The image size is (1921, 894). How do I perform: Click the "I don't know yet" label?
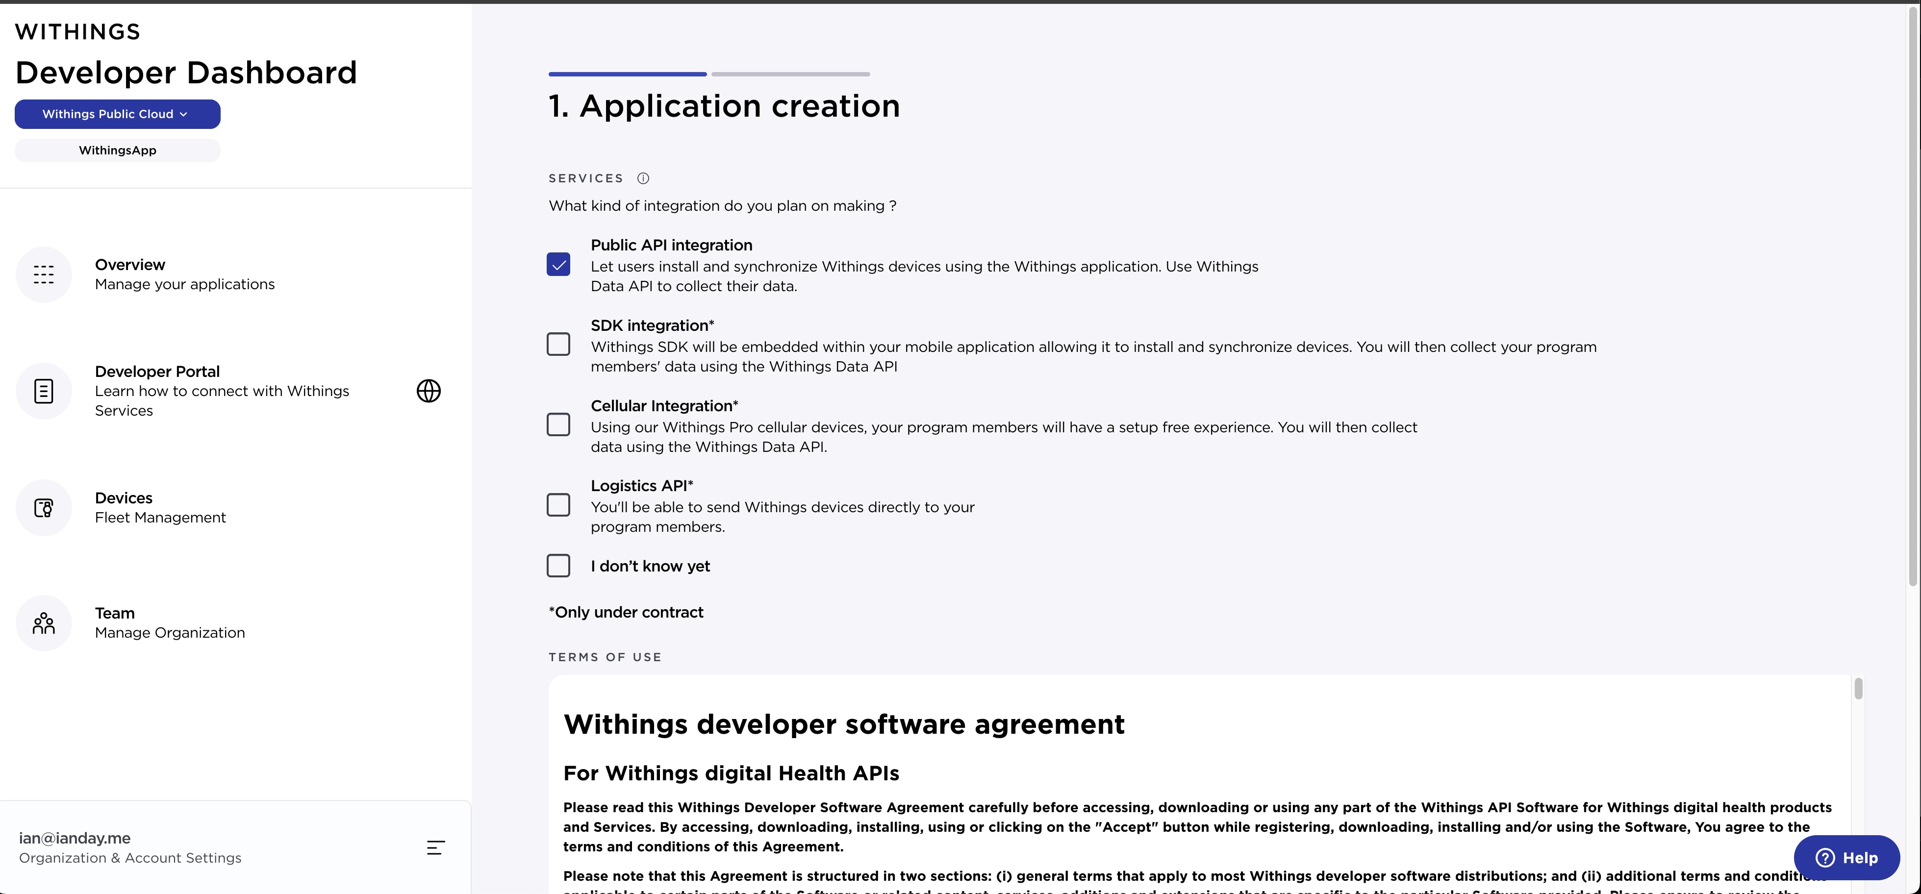(650, 567)
